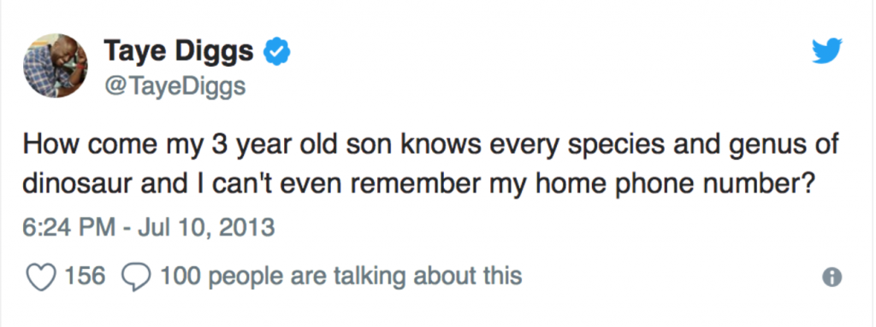
Task: Click the Twitter bird logo
Action: pos(827,52)
